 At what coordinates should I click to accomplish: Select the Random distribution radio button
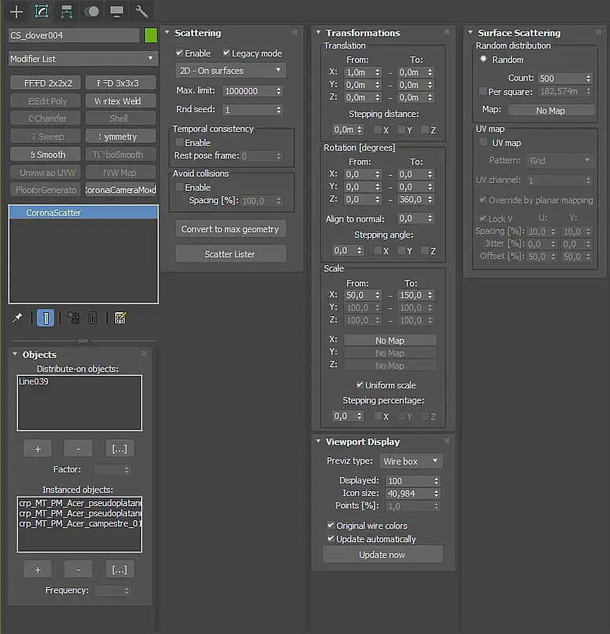pyautogui.click(x=483, y=59)
